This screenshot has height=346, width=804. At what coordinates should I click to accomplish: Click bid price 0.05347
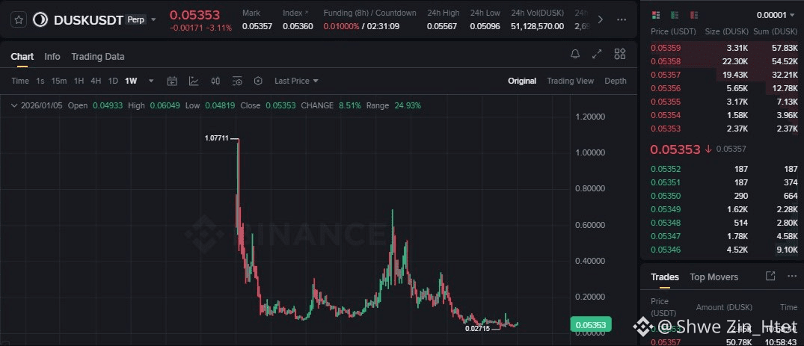[x=666, y=236]
